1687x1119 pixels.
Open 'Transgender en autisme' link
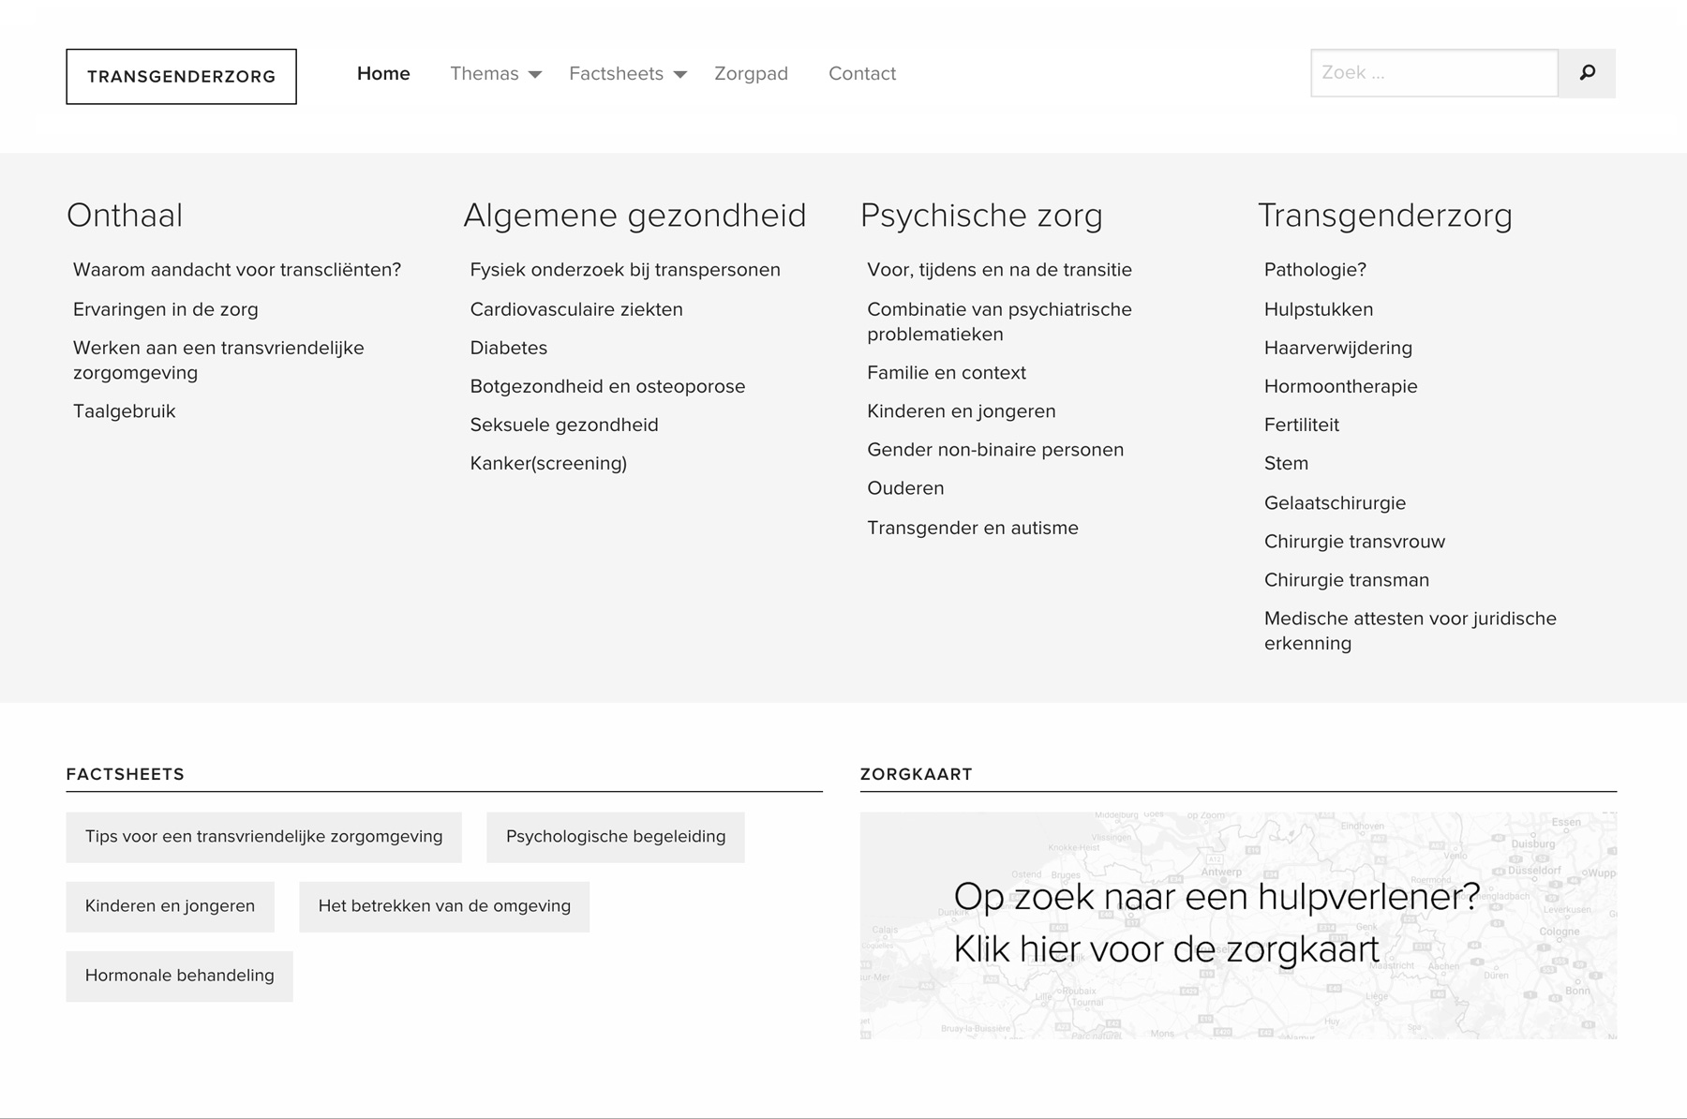click(973, 528)
